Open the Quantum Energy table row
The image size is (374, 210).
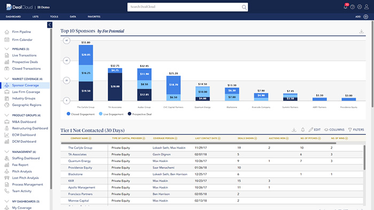212,161
